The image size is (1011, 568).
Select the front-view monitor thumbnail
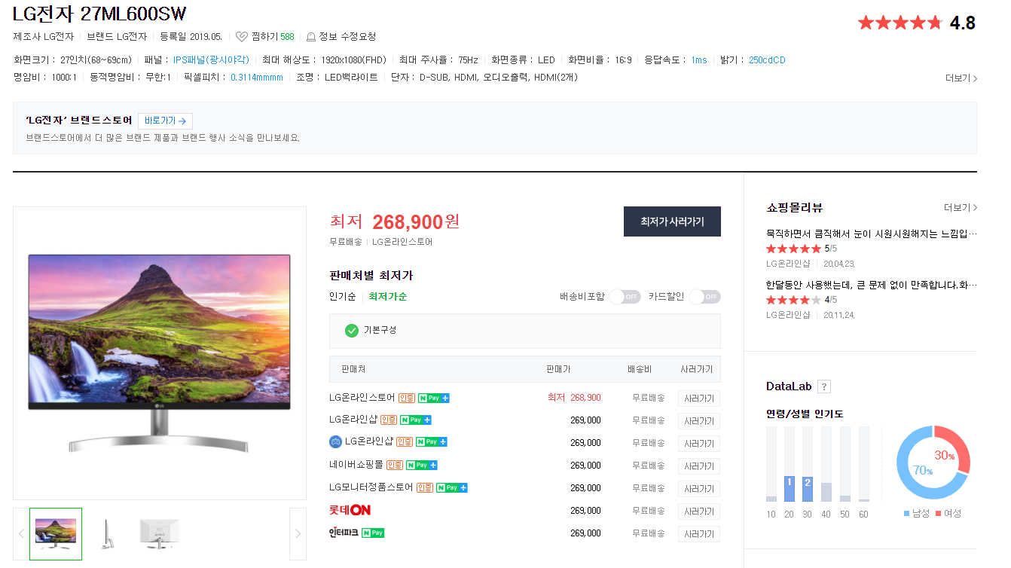click(56, 533)
